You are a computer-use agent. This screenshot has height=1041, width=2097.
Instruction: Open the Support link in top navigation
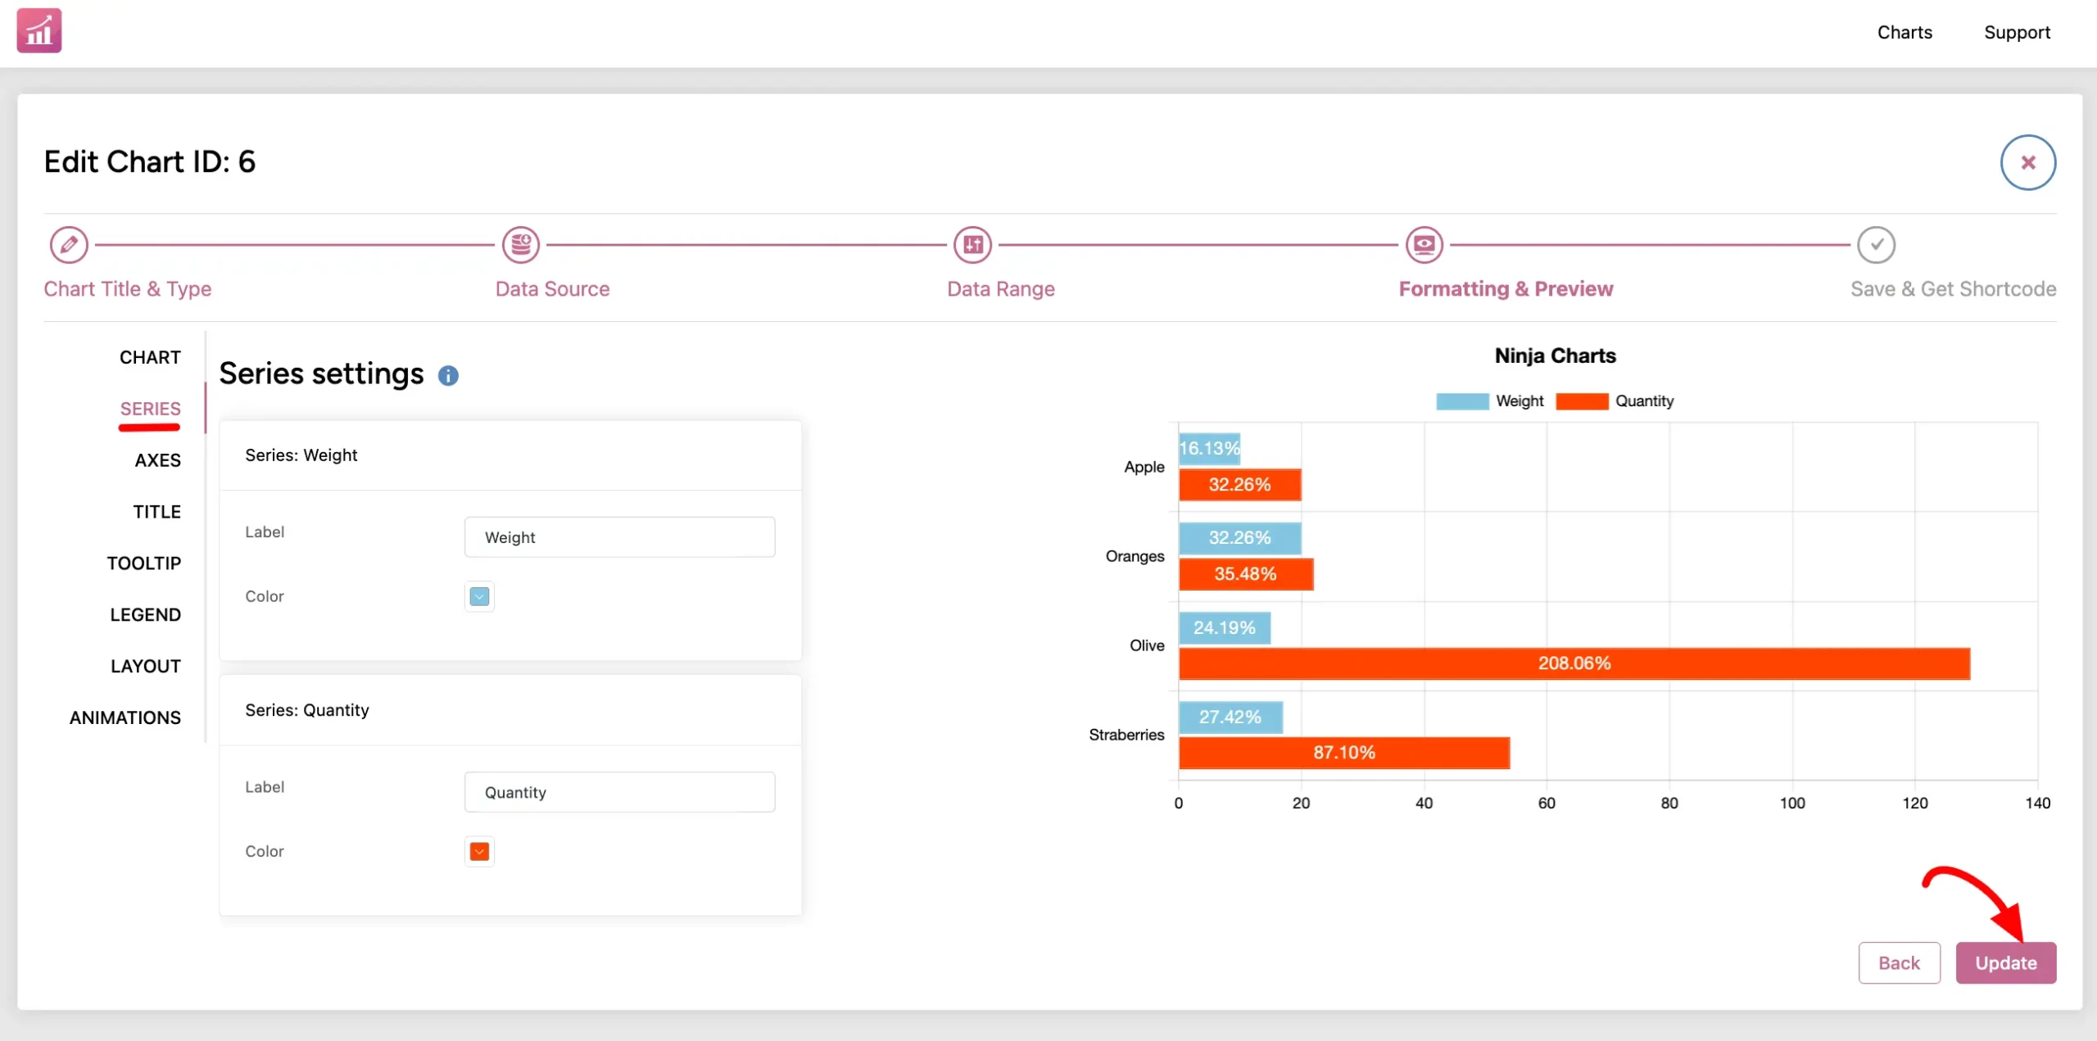[x=2017, y=33]
